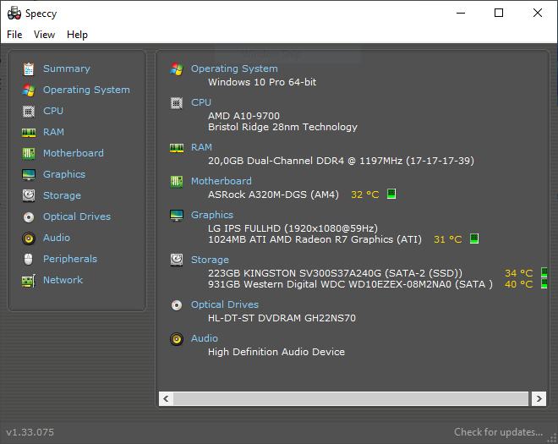The width and height of the screenshot is (558, 444).
Task: Click '223GB KINGSTON SV300S37A240G' line
Action: [x=336, y=273]
